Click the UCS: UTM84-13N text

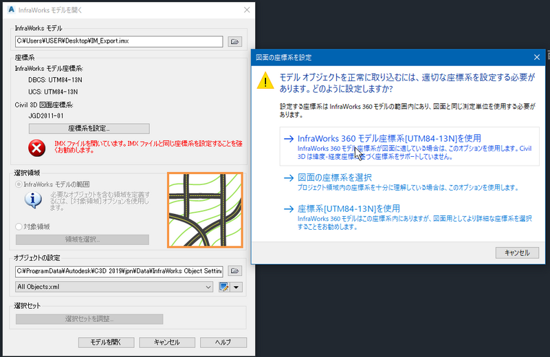53,92
